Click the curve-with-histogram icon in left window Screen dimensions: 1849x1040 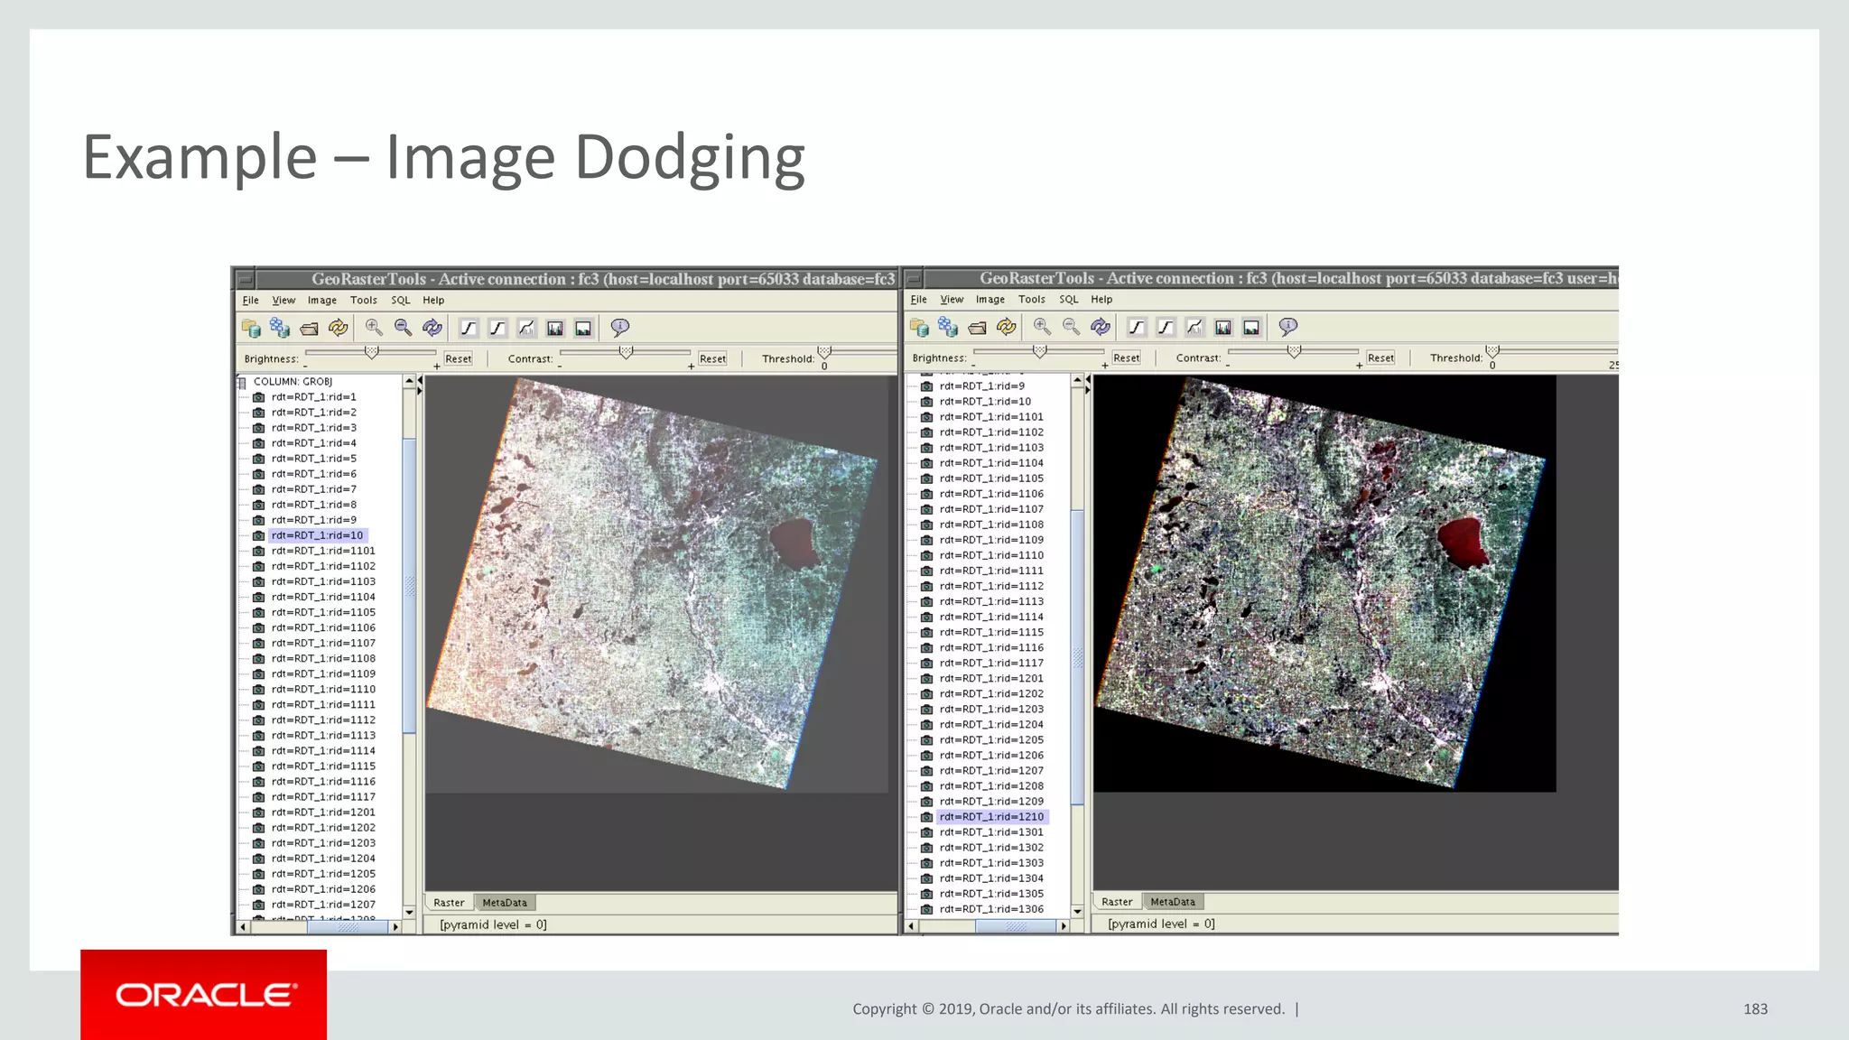tap(526, 328)
